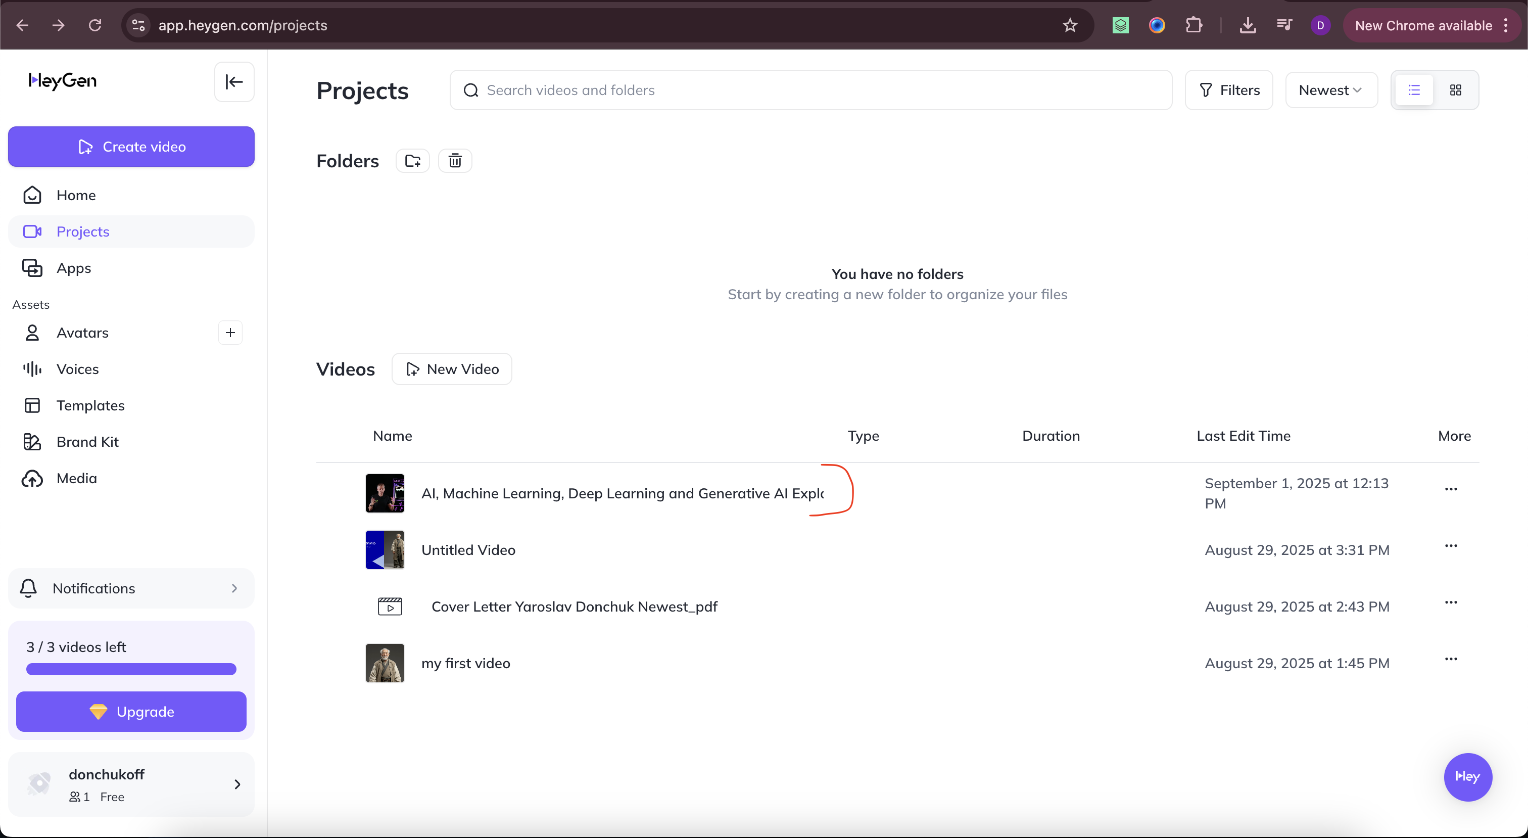Click the AI Machine Learning video thumbnail

385,493
